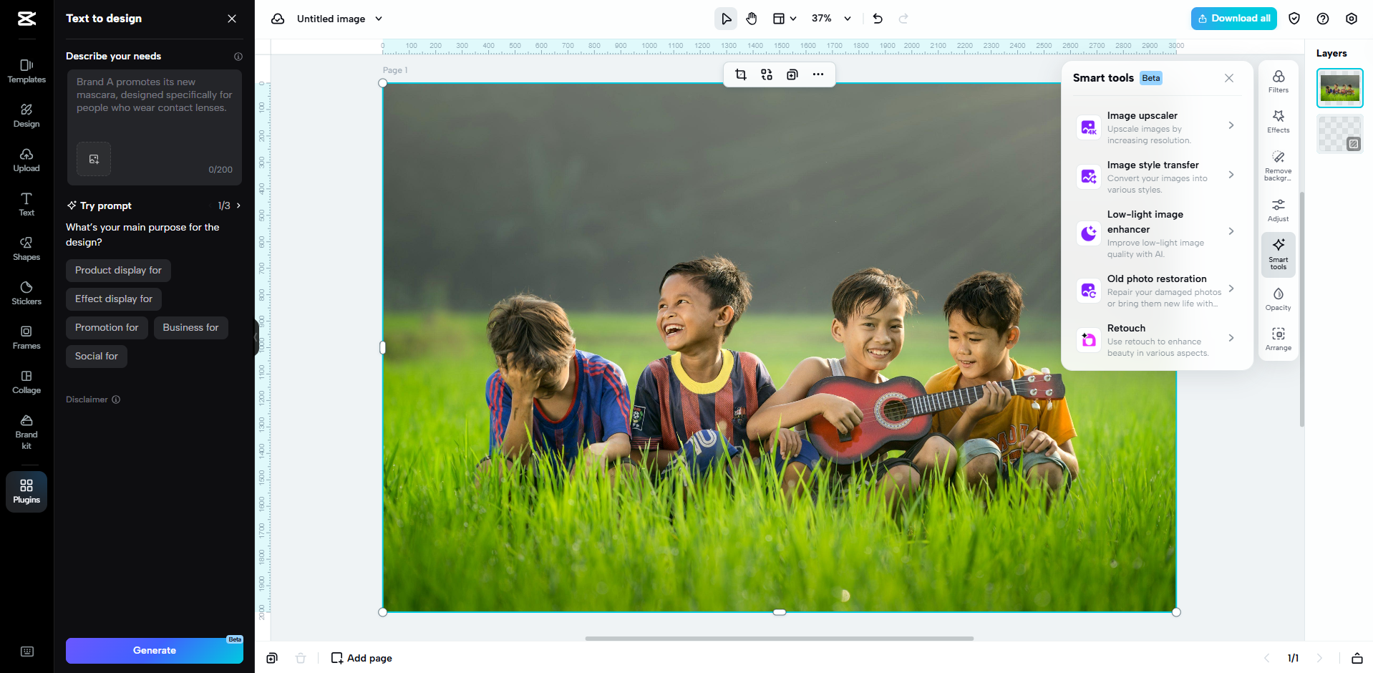Image resolution: width=1373 pixels, height=673 pixels.
Task: Open the Stickers panel in the left sidebar
Action: coord(26,292)
